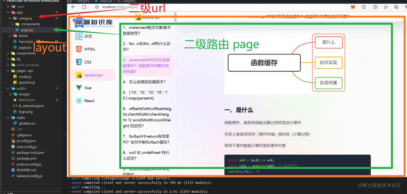Open the browser tab groups icon

click(x=397, y=7)
